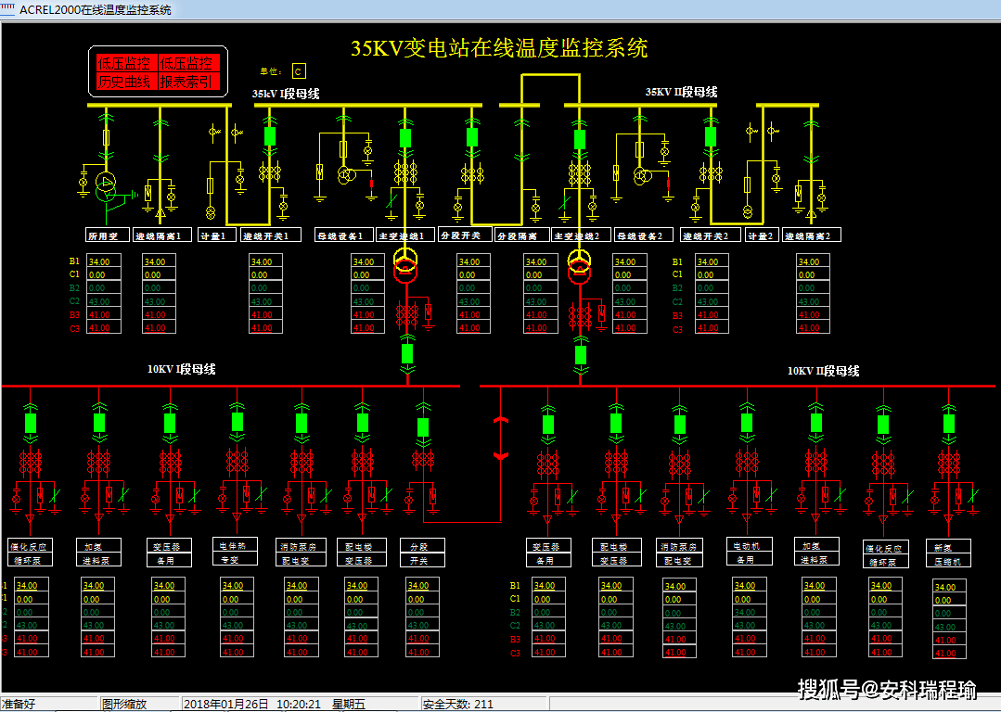Image resolution: width=1001 pixels, height=712 pixels.
Task: Toggle the 35kV 分段开关 green breaker
Action: pos(472,137)
